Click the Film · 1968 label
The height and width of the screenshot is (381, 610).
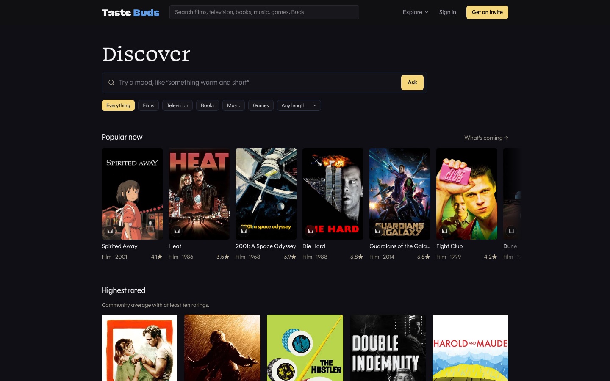click(248, 257)
